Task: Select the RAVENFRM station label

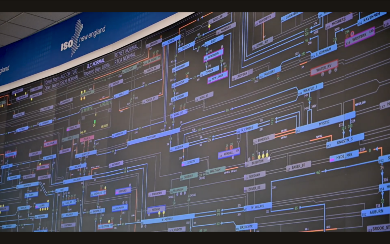Action: [x=372, y=19]
